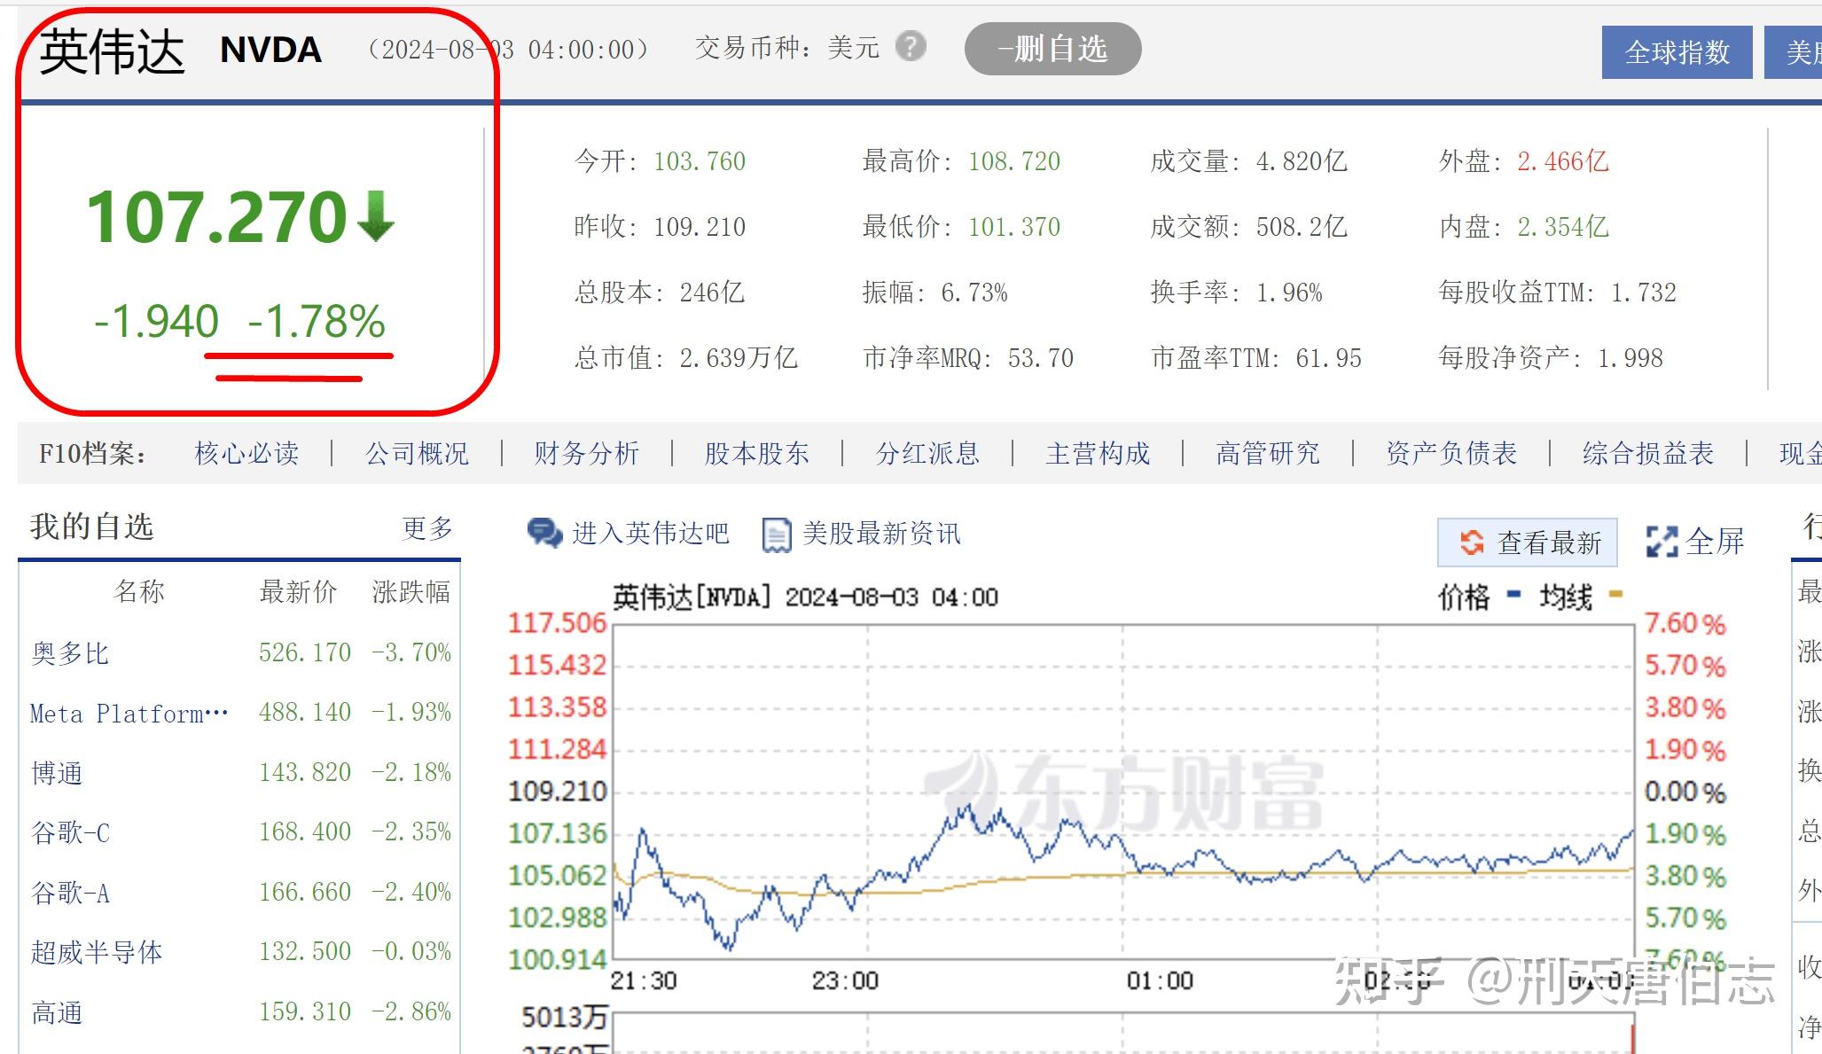Open the 财务分析 tab
Viewport: 1822px width, 1054px height.
[x=586, y=454]
